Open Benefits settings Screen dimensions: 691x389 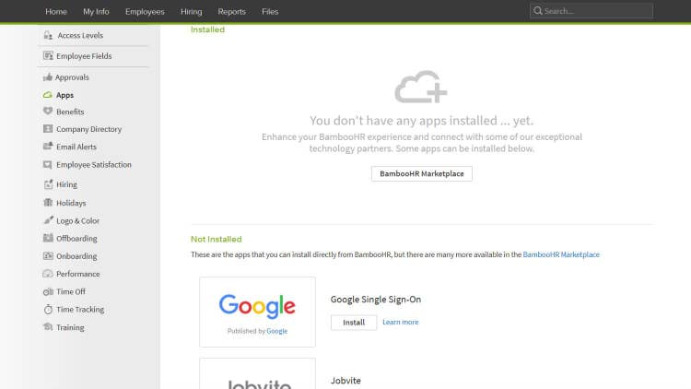(70, 112)
